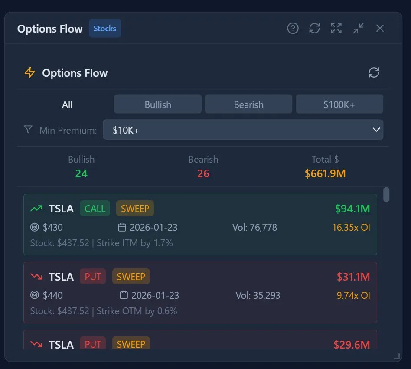This screenshot has height=369, width=411.
Task: Click the Bullish count 24
Action: point(81,173)
